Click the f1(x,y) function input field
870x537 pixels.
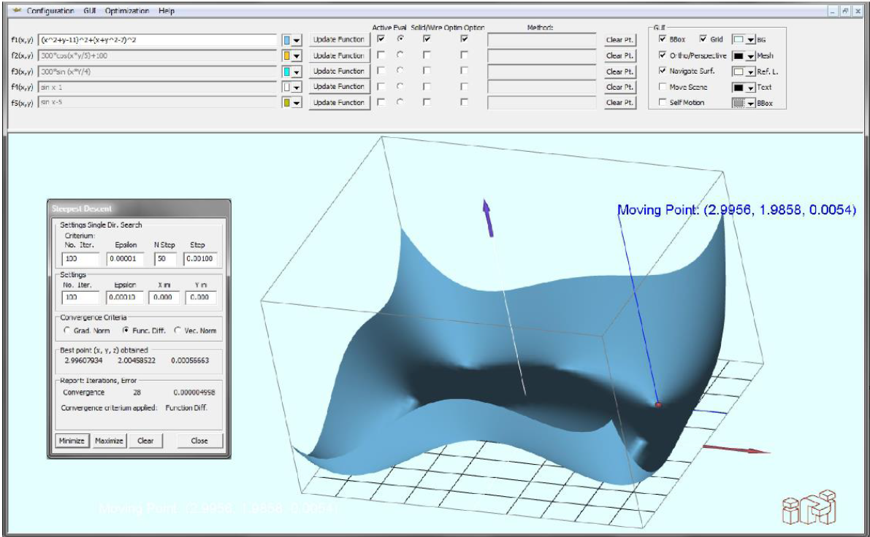coord(158,39)
